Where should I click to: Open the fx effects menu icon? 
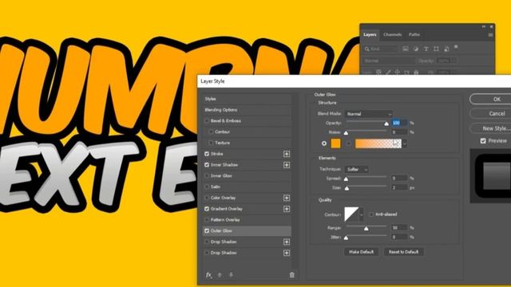pyautogui.click(x=208, y=275)
